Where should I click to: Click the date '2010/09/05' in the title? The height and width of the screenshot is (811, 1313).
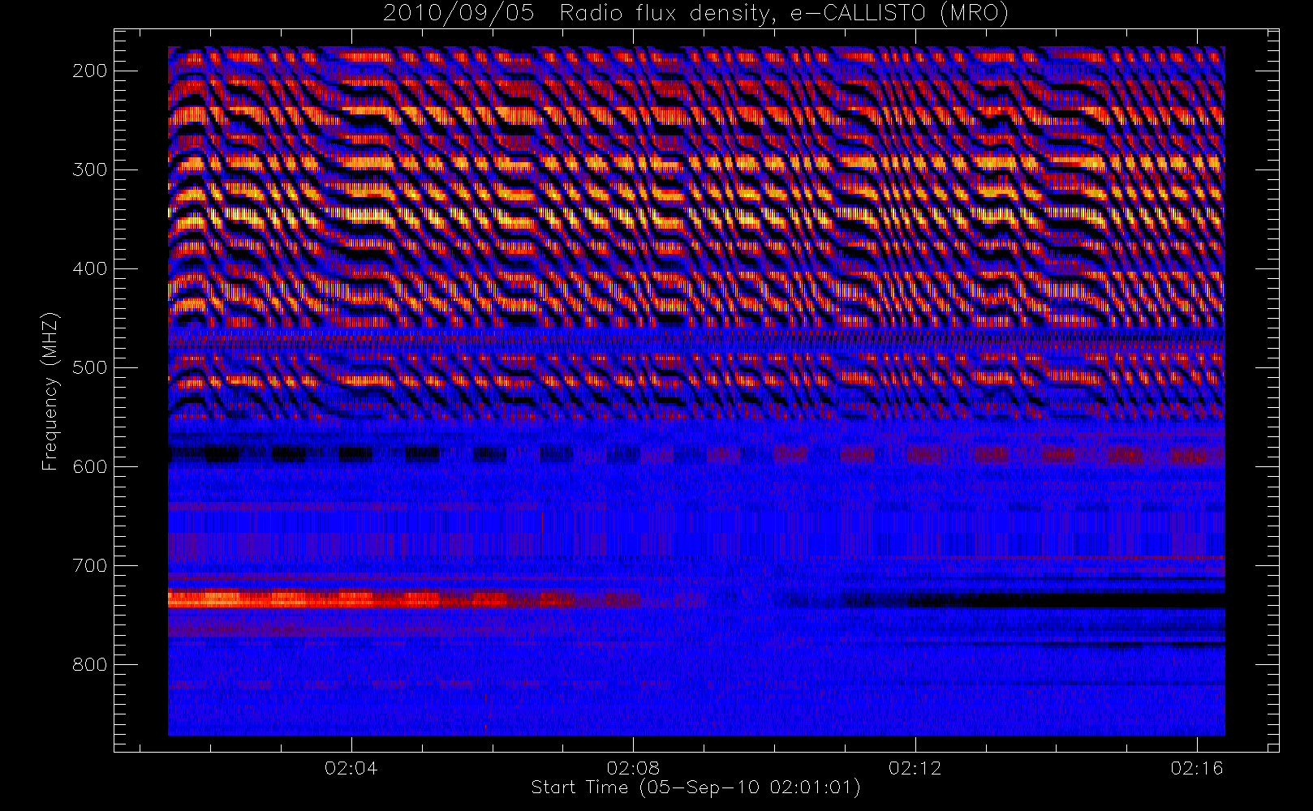pyautogui.click(x=458, y=14)
